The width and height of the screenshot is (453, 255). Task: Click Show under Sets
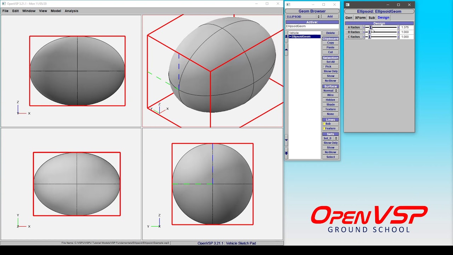coord(330,148)
